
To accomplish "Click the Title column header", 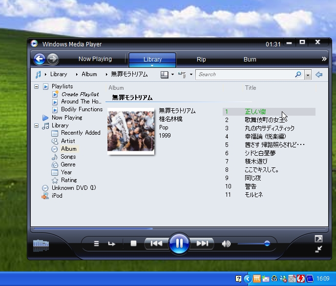I will point(251,88).
